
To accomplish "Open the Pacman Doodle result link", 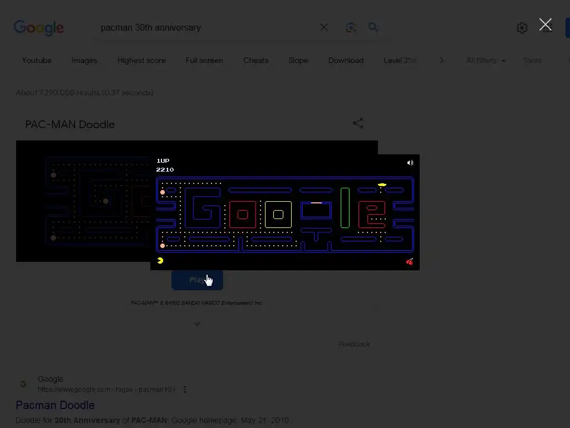I will tap(55, 405).
